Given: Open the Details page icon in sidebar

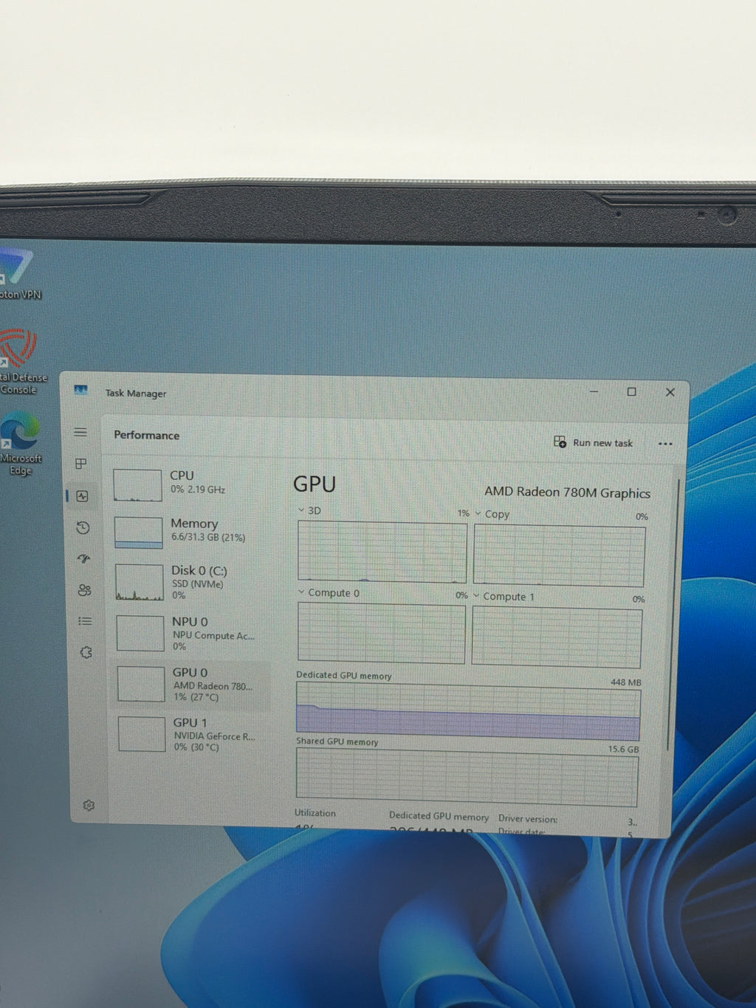Looking at the screenshot, I should 85,621.
